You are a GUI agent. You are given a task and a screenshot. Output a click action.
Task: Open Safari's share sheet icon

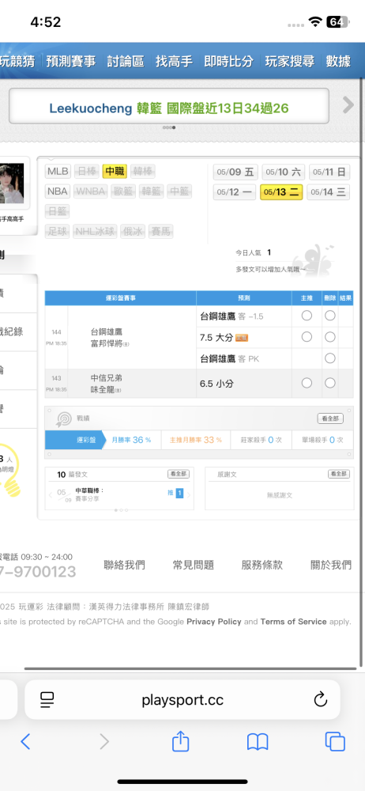[x=180, y=742]
